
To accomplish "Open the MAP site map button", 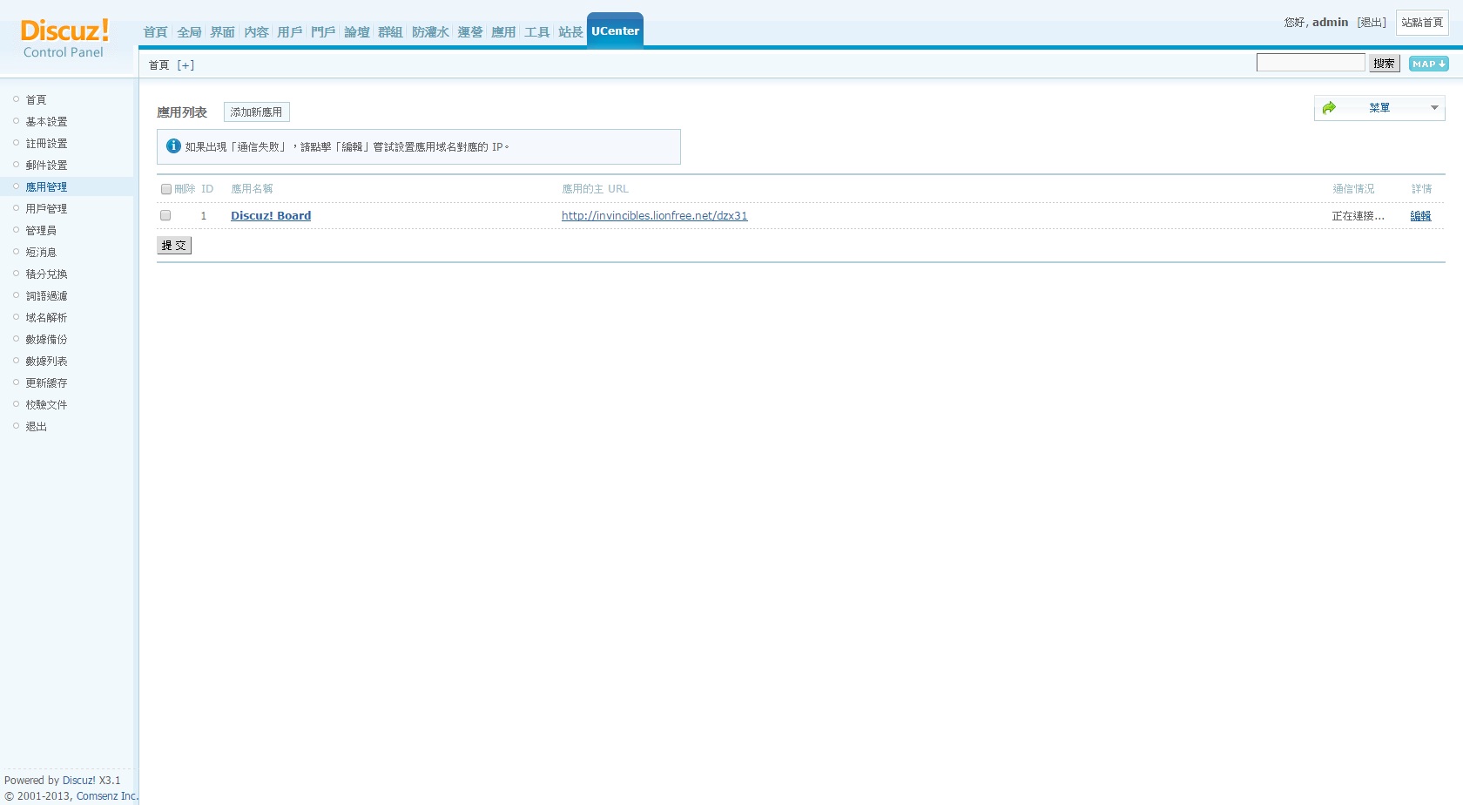I will coord(1428,64).
